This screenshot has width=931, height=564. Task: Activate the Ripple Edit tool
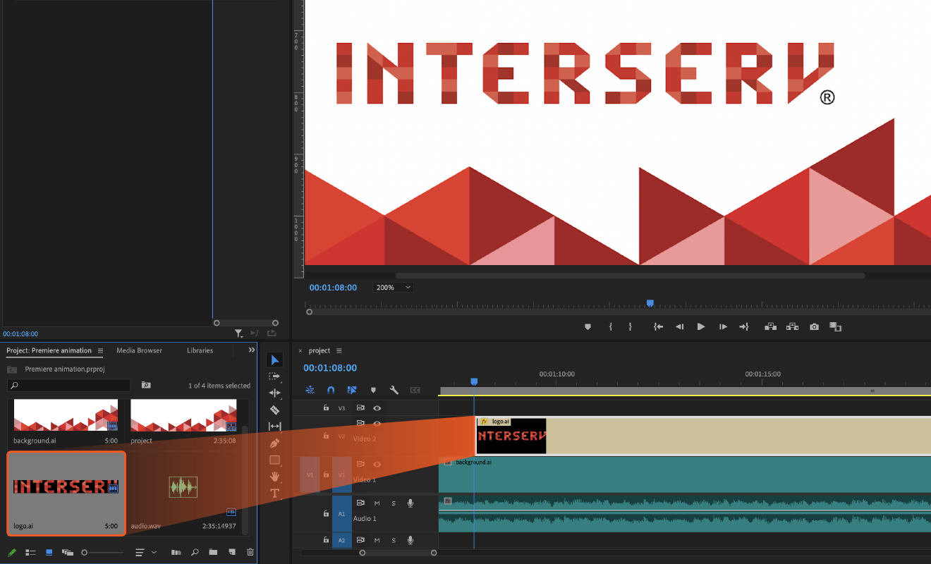click(275, 393)
